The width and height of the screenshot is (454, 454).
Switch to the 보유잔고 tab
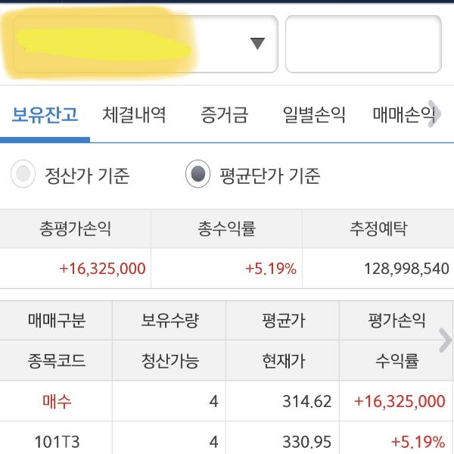[x=45, y=115]
